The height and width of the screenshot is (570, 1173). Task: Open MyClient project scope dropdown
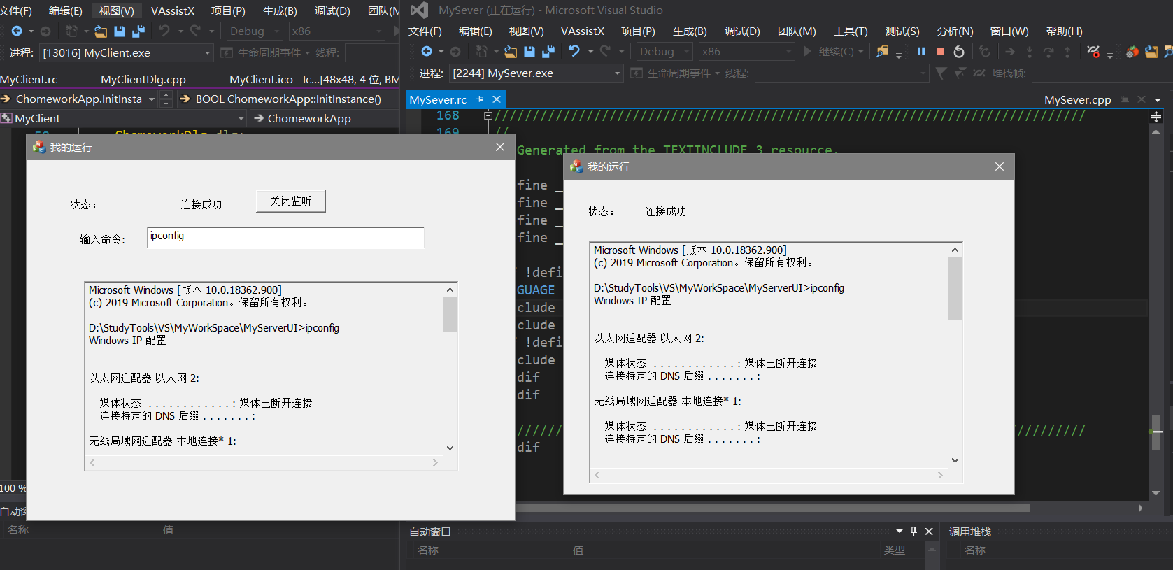pos(241,119)
